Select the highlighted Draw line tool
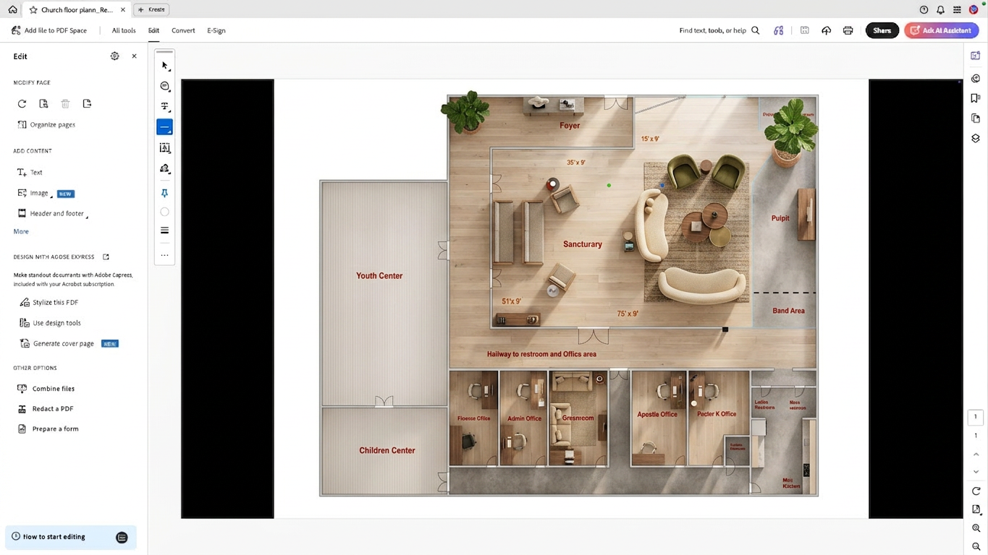The image size is (988, 555). click(x=164, y=127)
